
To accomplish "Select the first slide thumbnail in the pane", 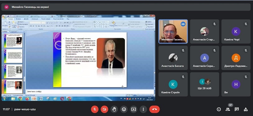I will [13, 41].
